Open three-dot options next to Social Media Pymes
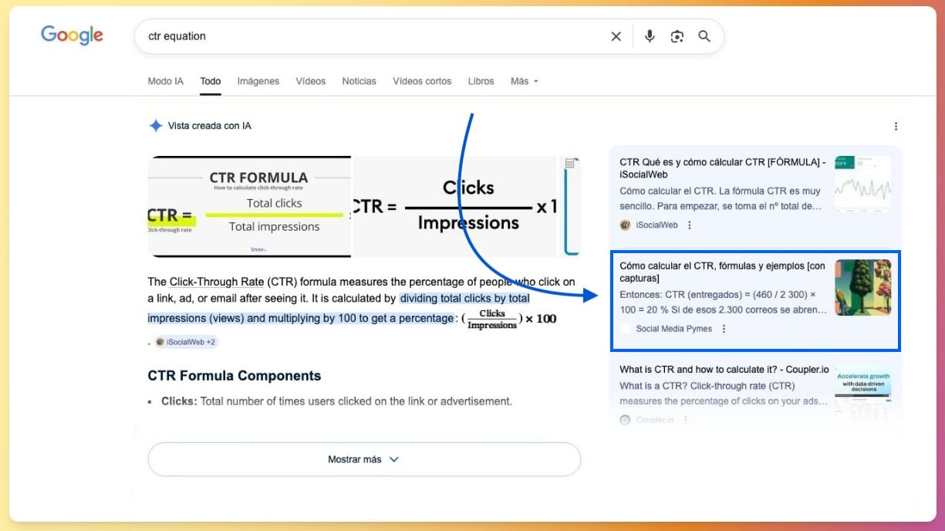This screenshot has width=945, height=531. (724, 329)
